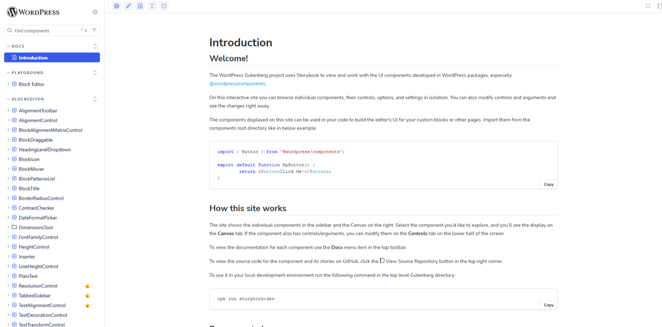Screen dimensions: 662x327
Task: Copy the import Button code snippet
Action: tap(548, 184)
